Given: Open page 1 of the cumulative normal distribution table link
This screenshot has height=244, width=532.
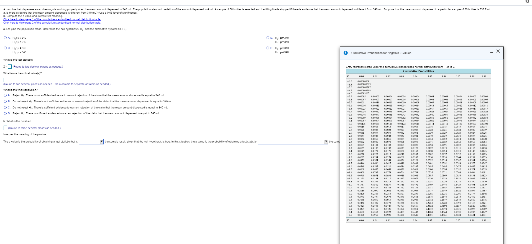Looking at the screenshot, I should tap(52, 19).
